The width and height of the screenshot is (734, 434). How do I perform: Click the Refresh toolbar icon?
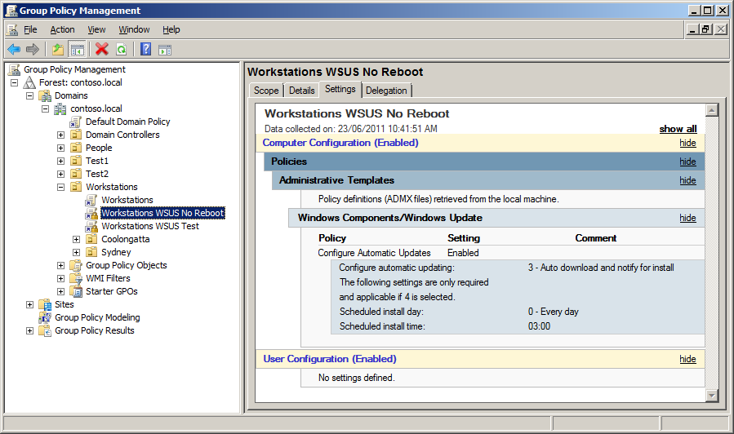pyautogui.click(x=121, y=49)
